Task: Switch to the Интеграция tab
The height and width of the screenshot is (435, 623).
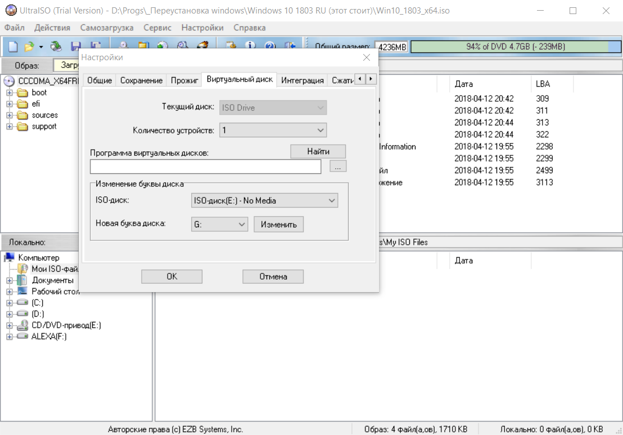Action: pos(303,80)
